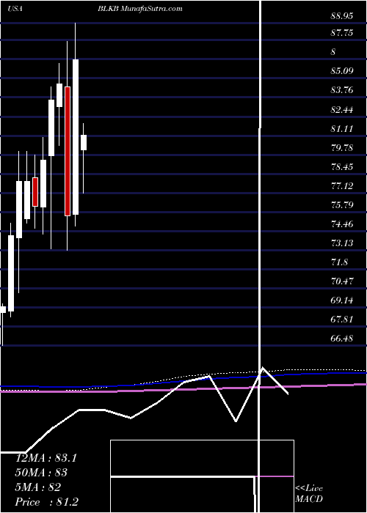
Task: Click the 74.46 price axis label
Action: click(342, 224)
